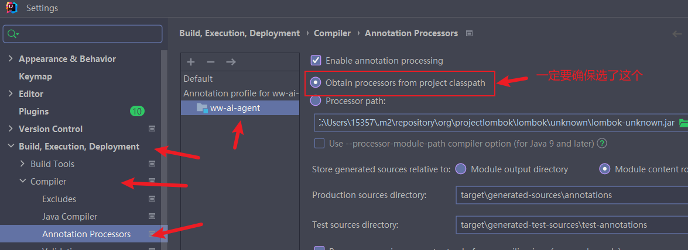This screenshot has height=250, width=688.
Task: Select the Processor path radio button
Action: coord(316,100)
